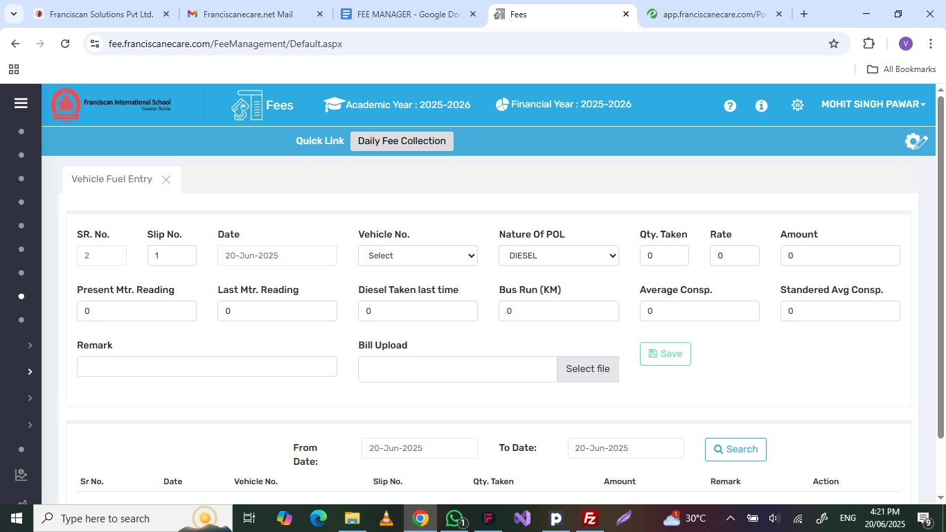Click the Amount field
Viewport: 946px width, 532px height.
pos(840,256)
